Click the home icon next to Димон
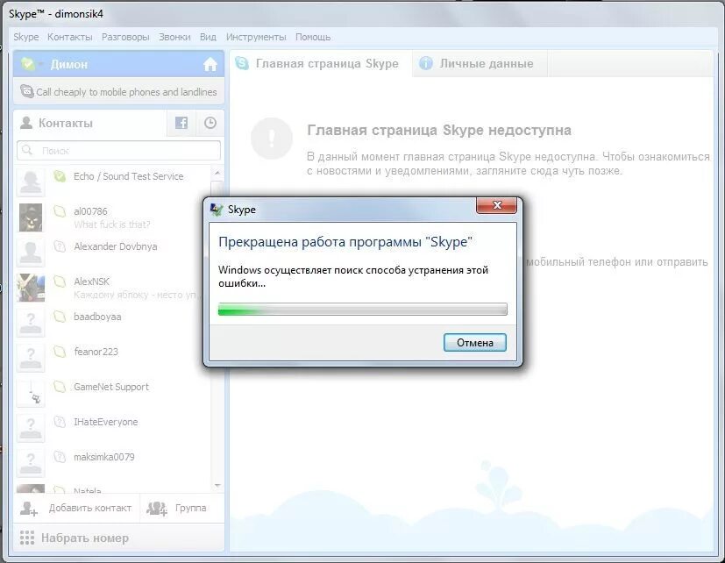 (210, 64)
